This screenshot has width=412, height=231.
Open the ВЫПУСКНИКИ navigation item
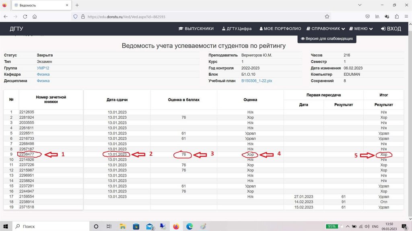point(196,29)
